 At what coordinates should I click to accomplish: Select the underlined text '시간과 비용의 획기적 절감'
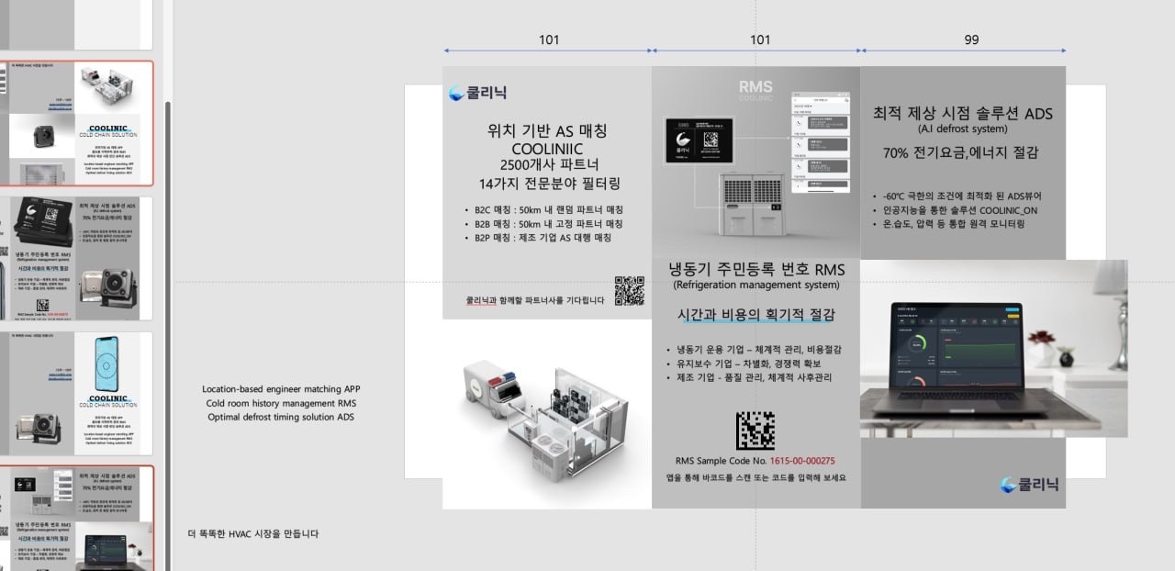756,314
